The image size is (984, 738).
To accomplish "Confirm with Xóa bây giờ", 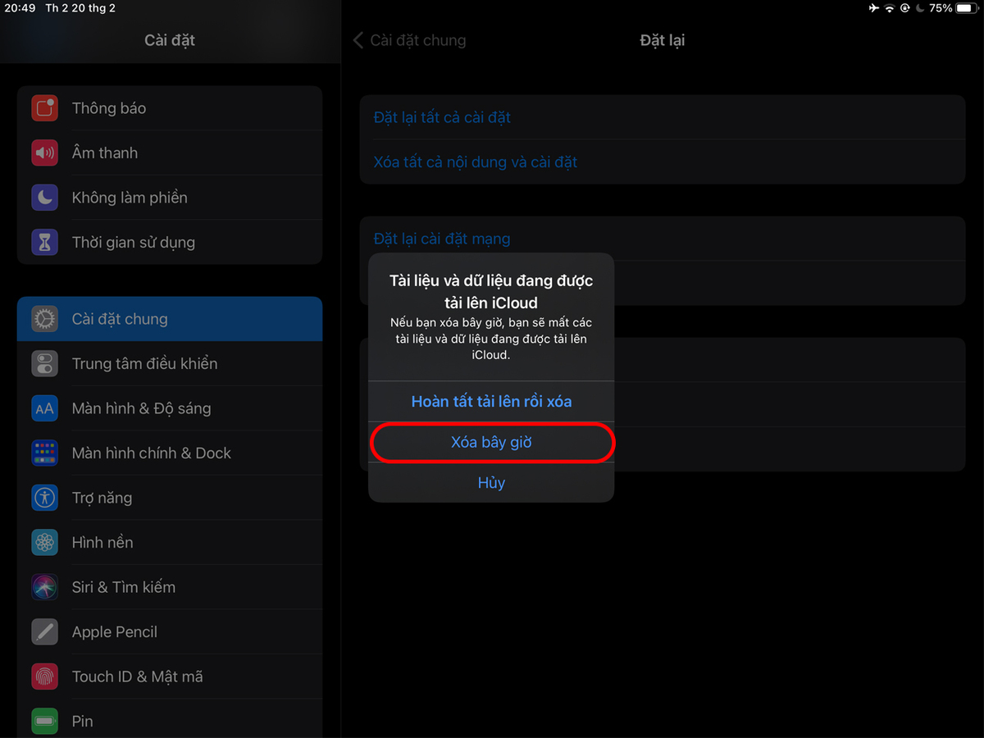I will pos(491,442).
